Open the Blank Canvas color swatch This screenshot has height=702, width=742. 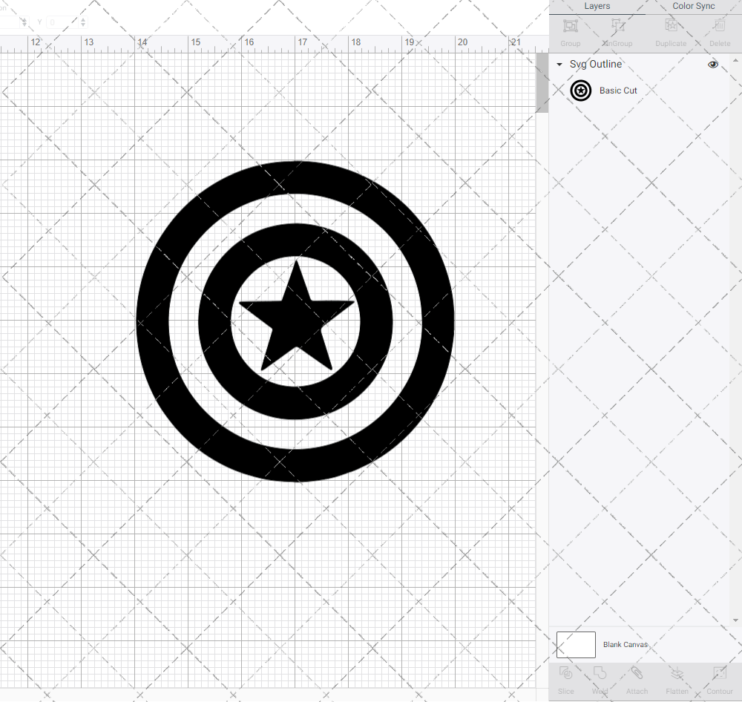coord(576,644)
